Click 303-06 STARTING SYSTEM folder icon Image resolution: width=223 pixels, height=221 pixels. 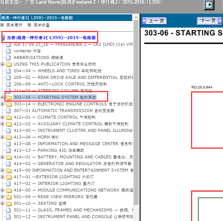point(9,98)
